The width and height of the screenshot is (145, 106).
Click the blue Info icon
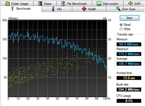(x=53, y=9)
